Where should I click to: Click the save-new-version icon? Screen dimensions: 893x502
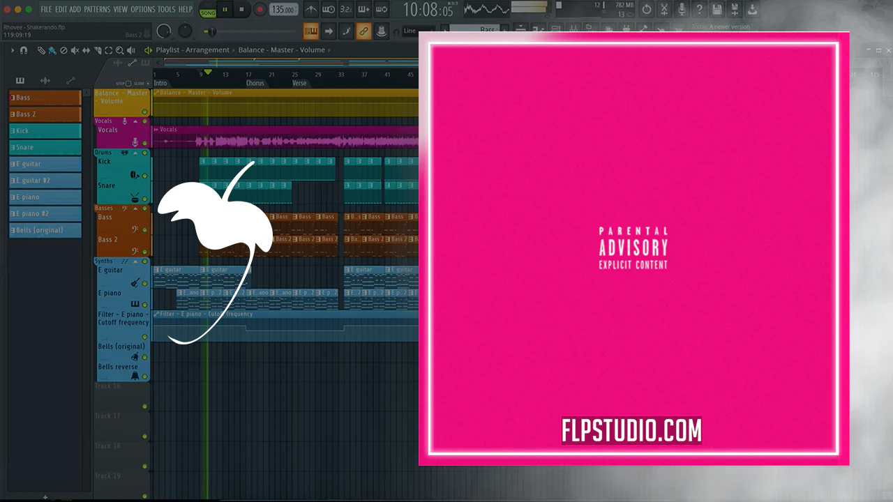[x=734, y=10]
